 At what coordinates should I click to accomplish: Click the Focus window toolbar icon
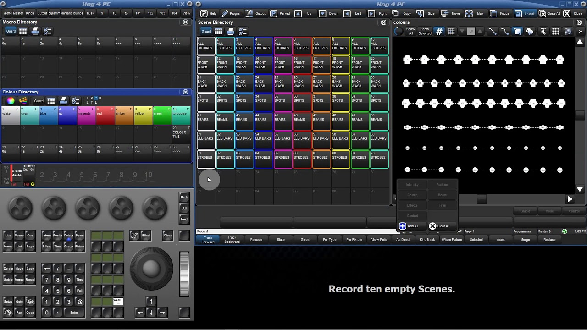[500, 13]
